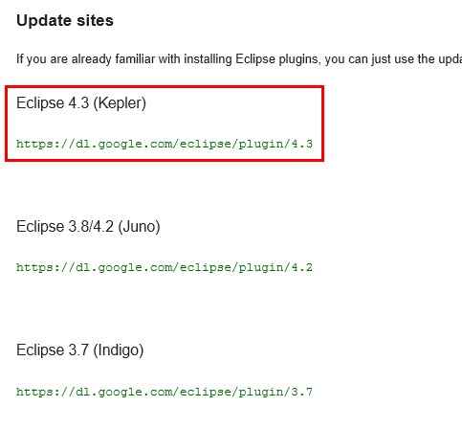Image resolution: width=462 pixels, height=429 pixels.
Task: Click the "3.8/4.2" in Juno heading
Action: (91, 227)
